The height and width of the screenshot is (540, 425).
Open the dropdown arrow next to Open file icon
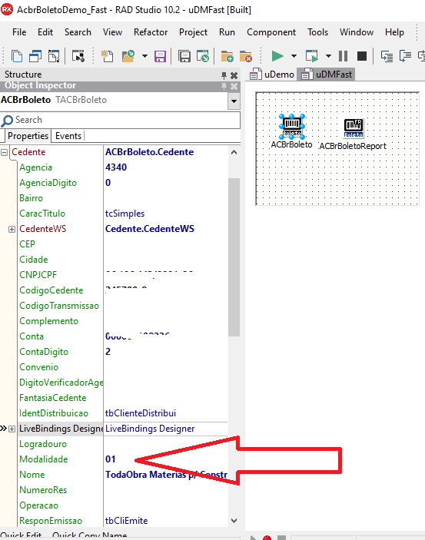(x=144, y=56)
